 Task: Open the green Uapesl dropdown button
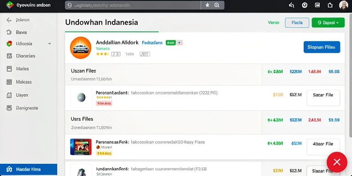tap(328, 23)
